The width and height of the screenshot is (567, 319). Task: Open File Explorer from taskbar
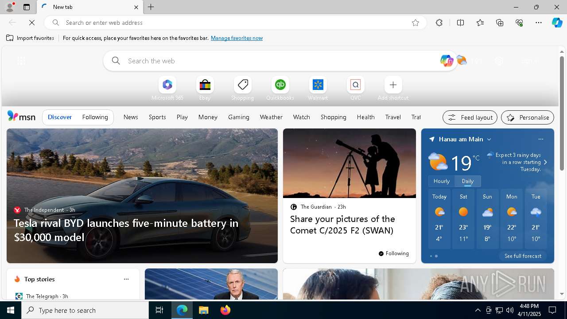[203, 310]
